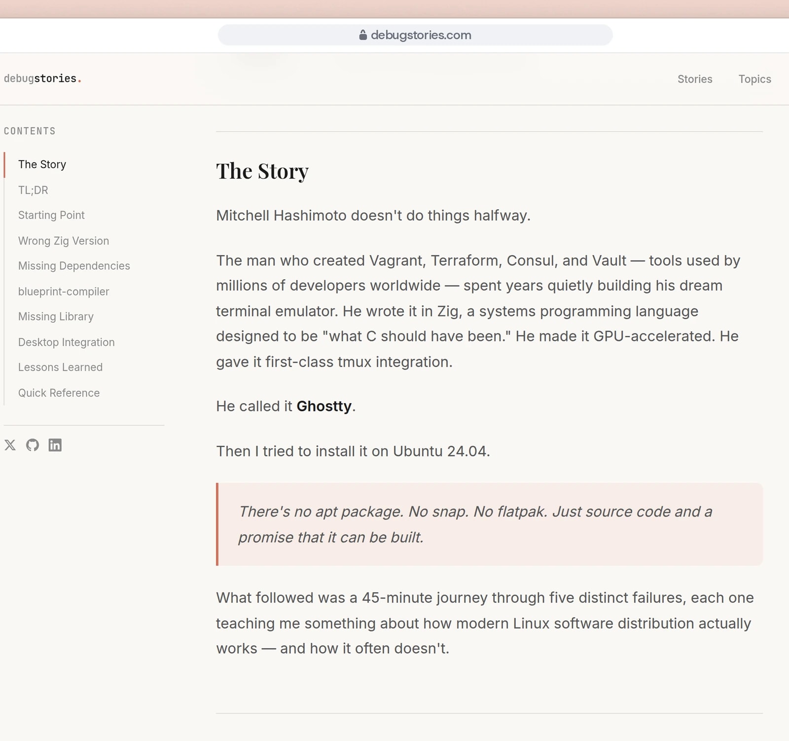789x741 pixels.
Task: Open the X (Twitter) social icon
Action: point(10,445)
